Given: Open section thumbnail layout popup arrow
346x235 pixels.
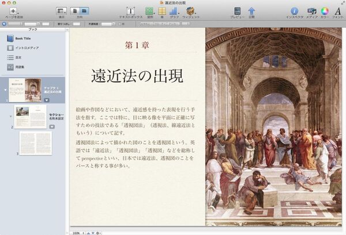Looking at the screenshot, I should point(52,126).
